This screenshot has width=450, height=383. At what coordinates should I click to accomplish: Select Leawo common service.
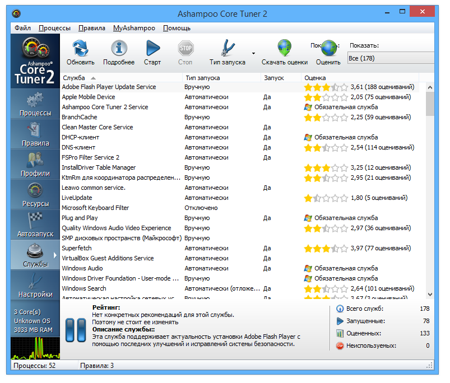pos(240,188)
